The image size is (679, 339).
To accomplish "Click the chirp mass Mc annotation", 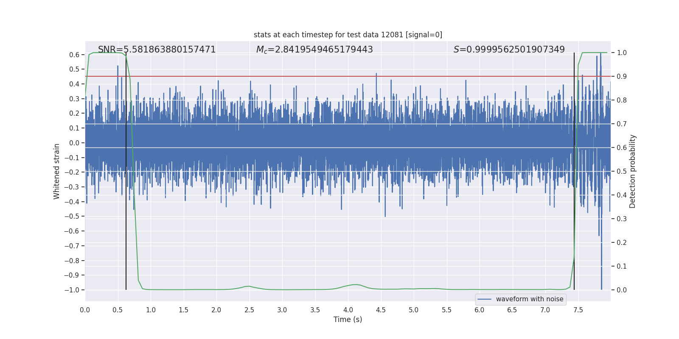I will coord(314,50).
